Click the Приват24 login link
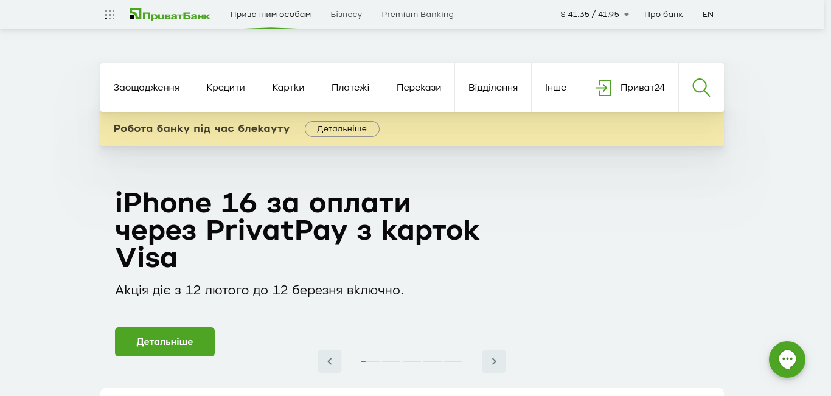Image resolution: width=831 pixels, height=396 pixels. (x=630, y=88)
